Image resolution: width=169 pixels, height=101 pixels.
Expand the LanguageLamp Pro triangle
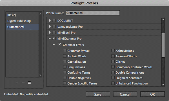(50, 27)
